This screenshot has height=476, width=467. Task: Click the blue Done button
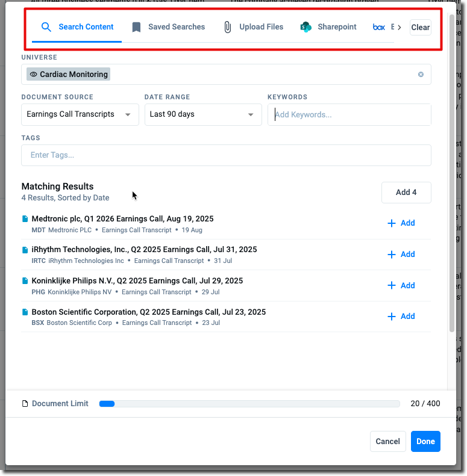pyautogui.click(x=425, y=441)
